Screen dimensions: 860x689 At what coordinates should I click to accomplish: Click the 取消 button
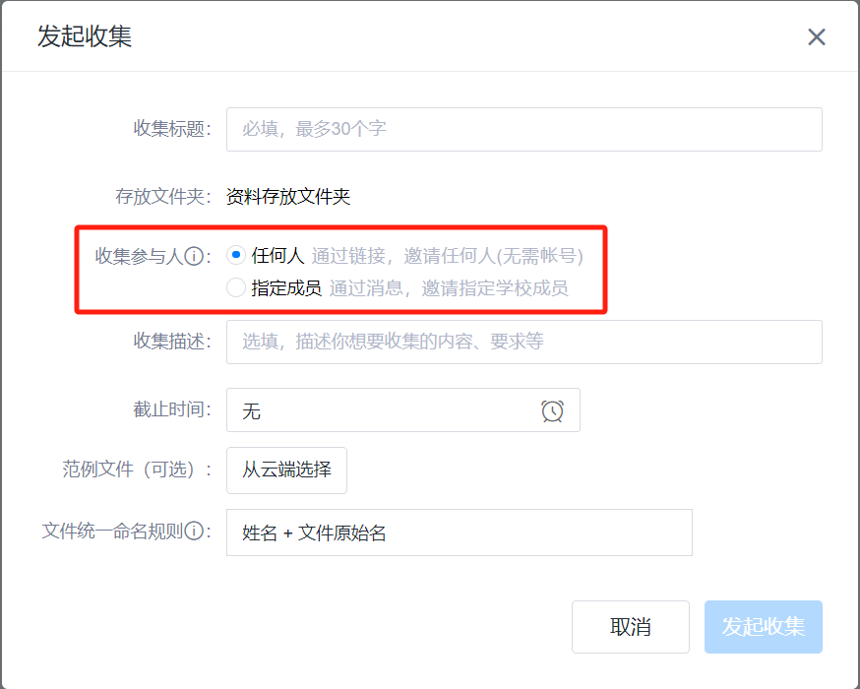tap(630, 627)
